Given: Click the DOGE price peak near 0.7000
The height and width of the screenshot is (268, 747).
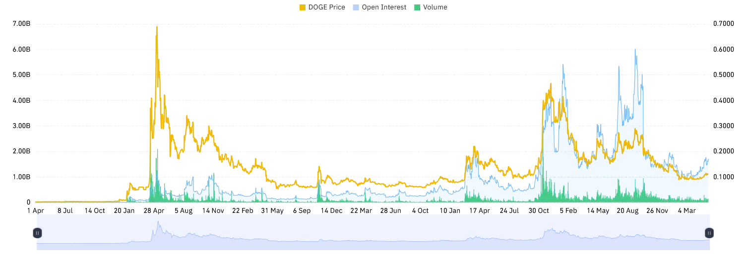Looking at the screenshot, I should [x=157, y=27].
